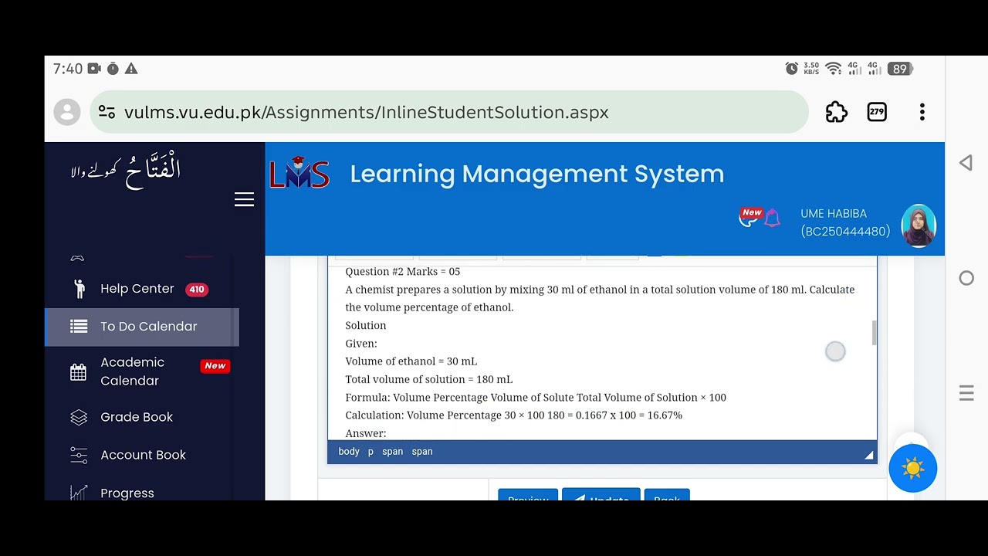
Task: Grab the editor resize corner handle
Action: click(869, 456)
